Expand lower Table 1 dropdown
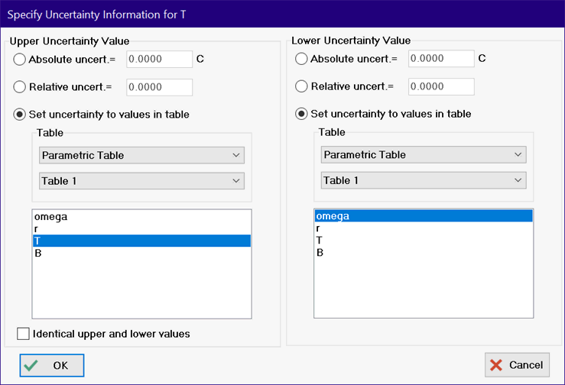 point(423,180)
